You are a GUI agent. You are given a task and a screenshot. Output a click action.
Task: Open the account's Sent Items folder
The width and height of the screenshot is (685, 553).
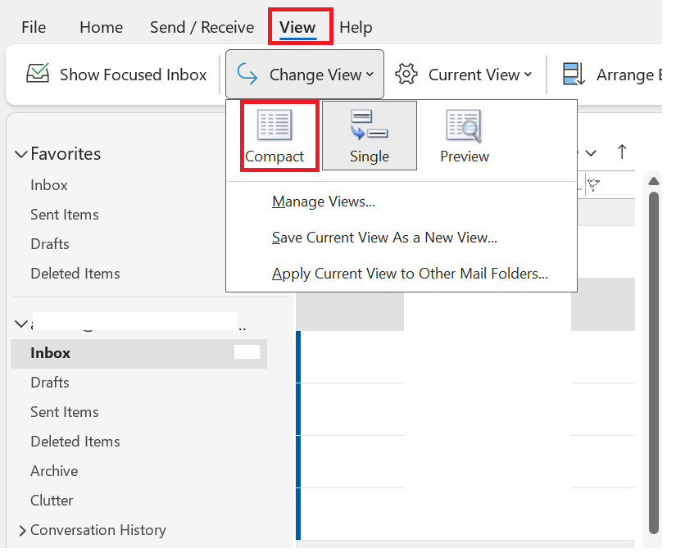[x=65, y=412]
